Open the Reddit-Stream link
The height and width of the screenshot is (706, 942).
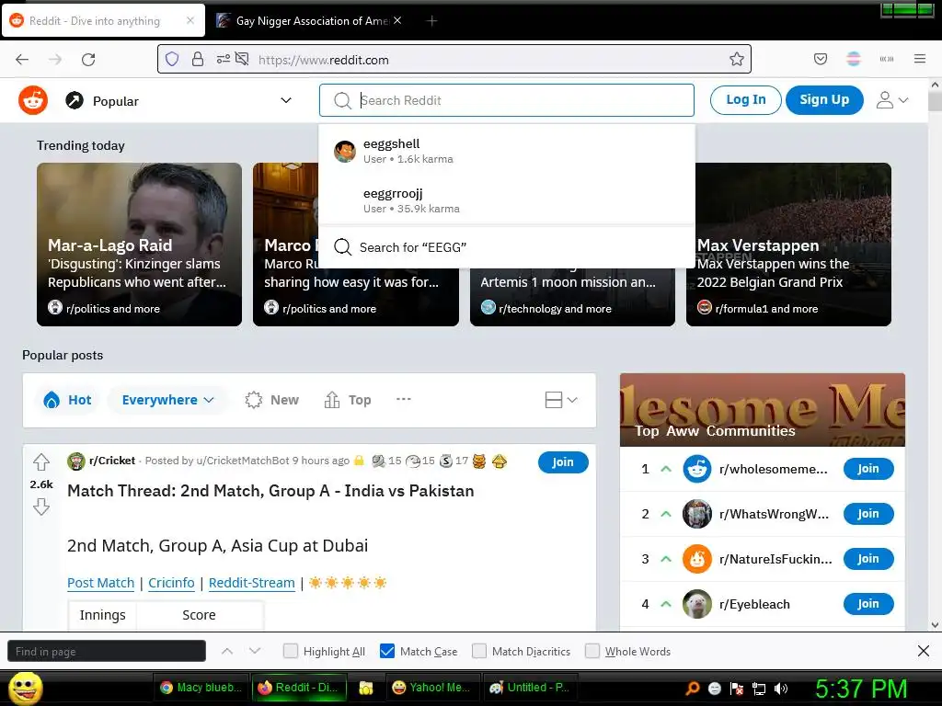pos(252,583)
